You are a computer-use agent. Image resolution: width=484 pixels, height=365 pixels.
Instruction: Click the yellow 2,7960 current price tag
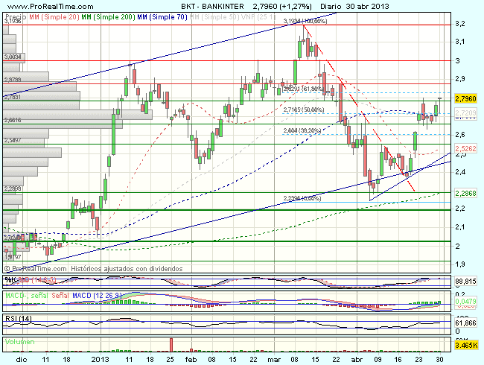tap(465, 98)
